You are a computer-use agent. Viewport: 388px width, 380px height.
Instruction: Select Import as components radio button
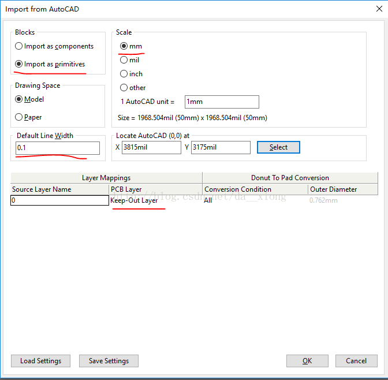coord(19,46)
